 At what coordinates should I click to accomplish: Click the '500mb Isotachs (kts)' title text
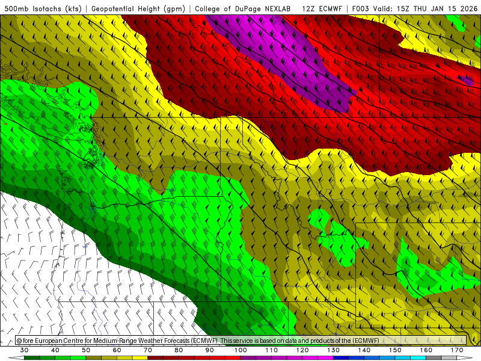click(43, 8)
